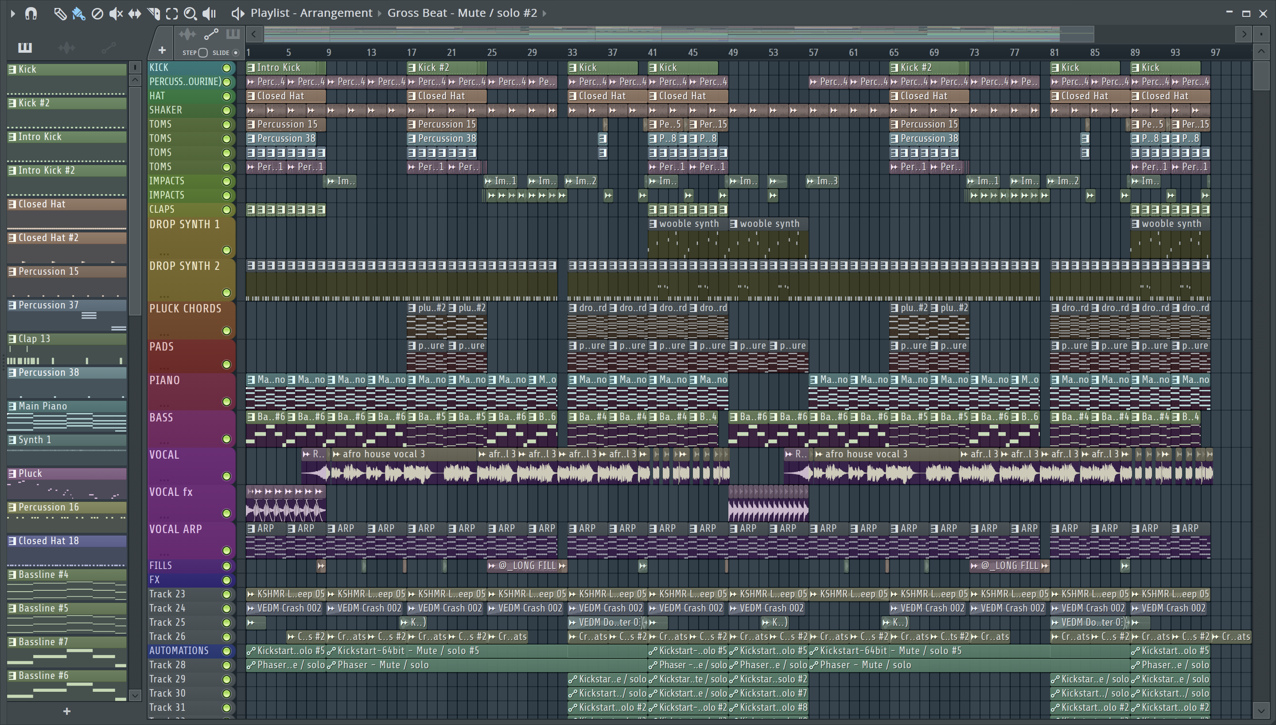Mute the PIANO track

coord(226,401)
